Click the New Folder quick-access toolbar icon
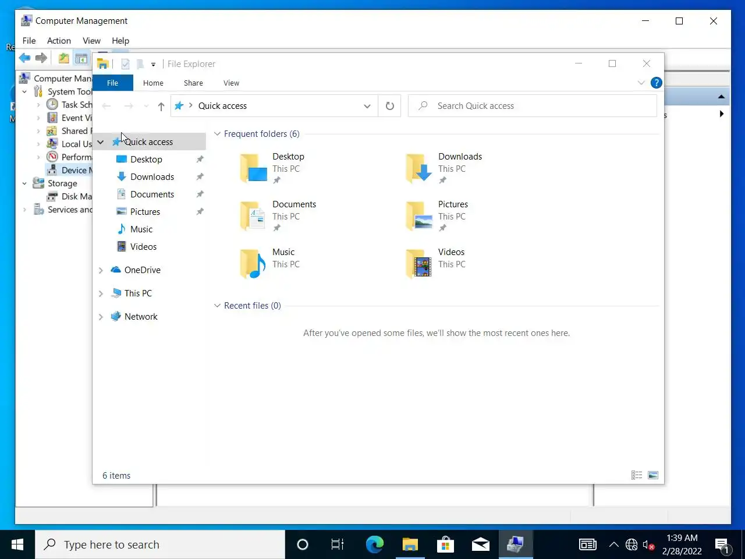745x559 pixels. 140,64
